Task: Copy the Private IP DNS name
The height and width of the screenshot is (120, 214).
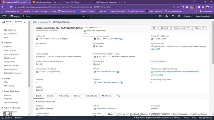Action: [95, 57]
